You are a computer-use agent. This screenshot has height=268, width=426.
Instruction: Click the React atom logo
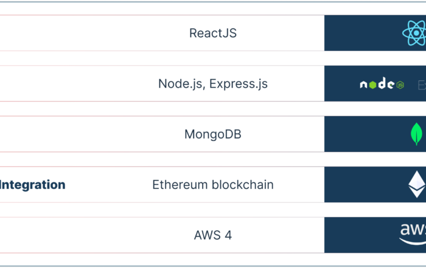[414, 33]
